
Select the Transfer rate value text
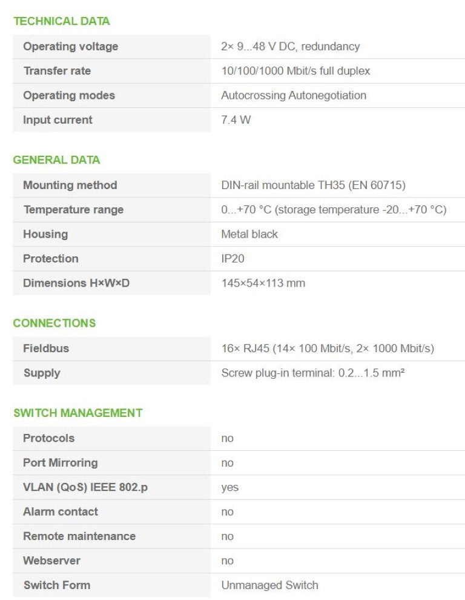tap(295, 71)
